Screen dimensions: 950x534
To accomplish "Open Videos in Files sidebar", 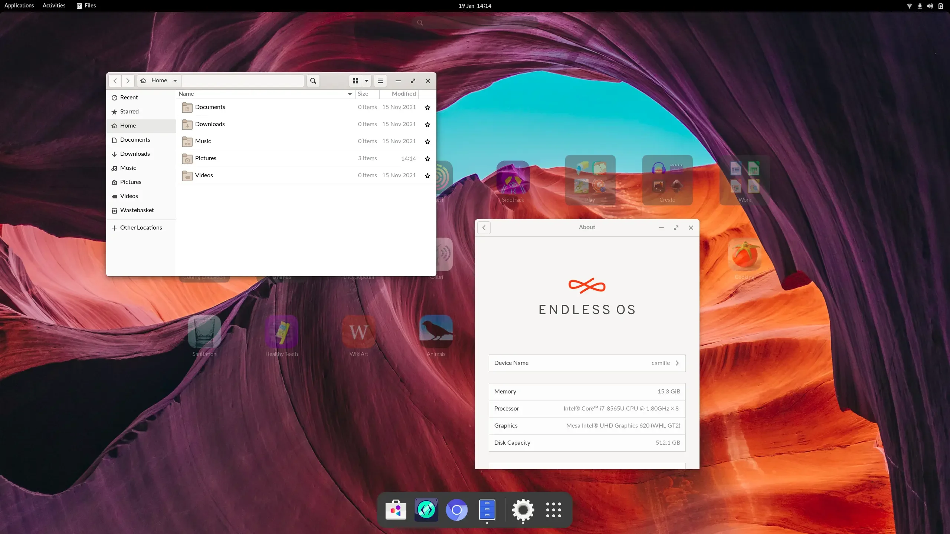I will 141,196.
